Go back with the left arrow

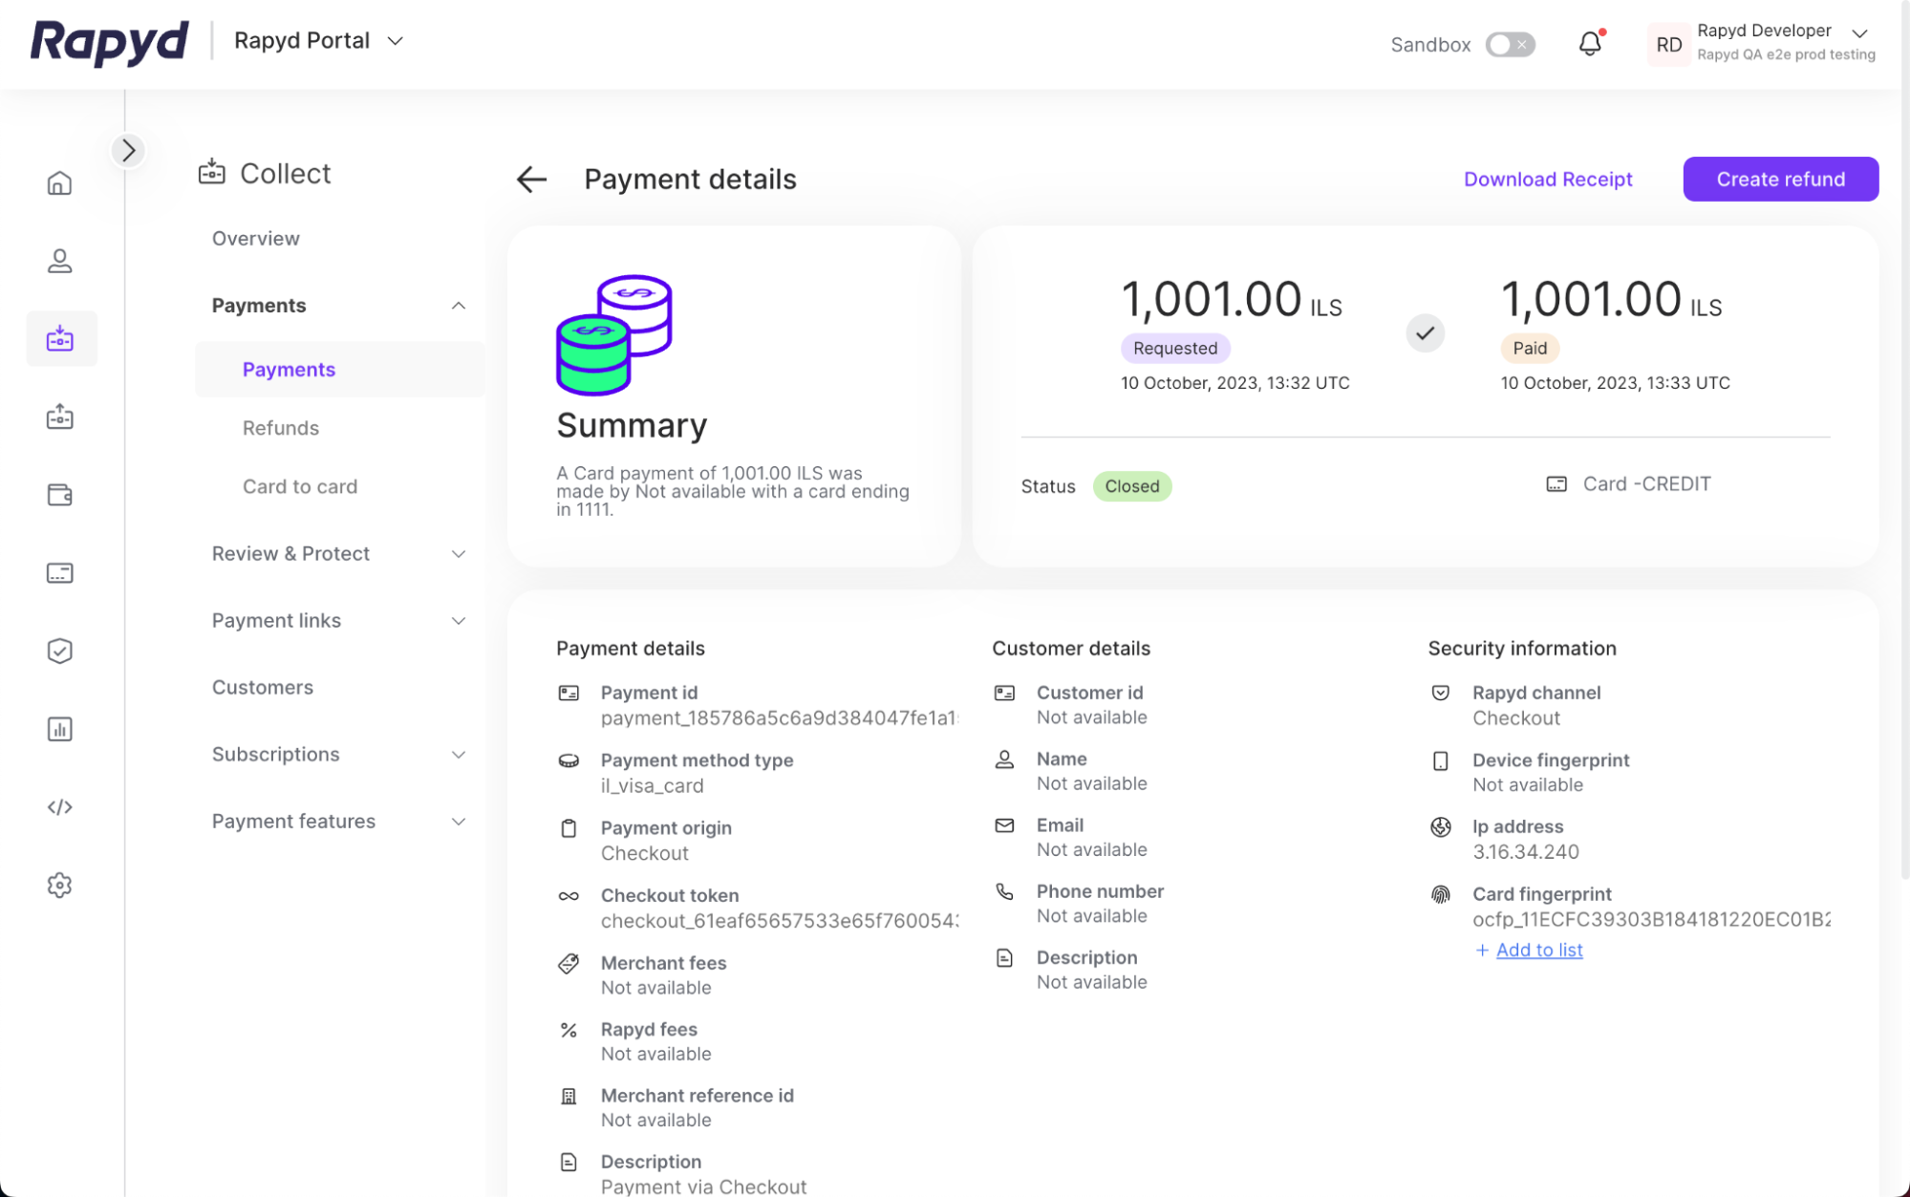[x=531, y=179]
